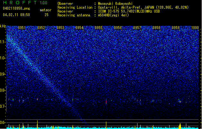Click the 0951 time marker
The height and width of the screenshot is (129, 202).
(x=22, y=27)
